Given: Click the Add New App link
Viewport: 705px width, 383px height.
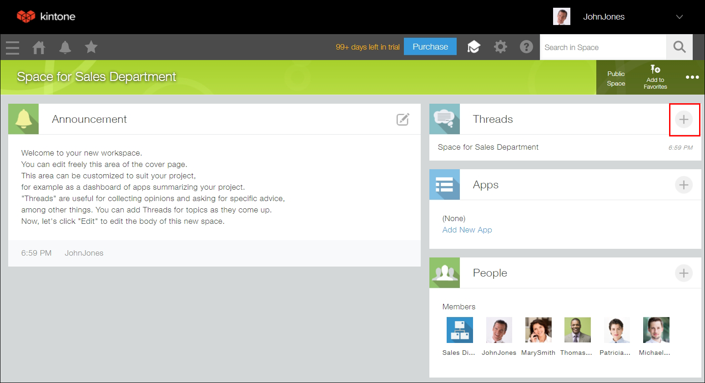Looking at the screenshot, I should click(467, 230).
